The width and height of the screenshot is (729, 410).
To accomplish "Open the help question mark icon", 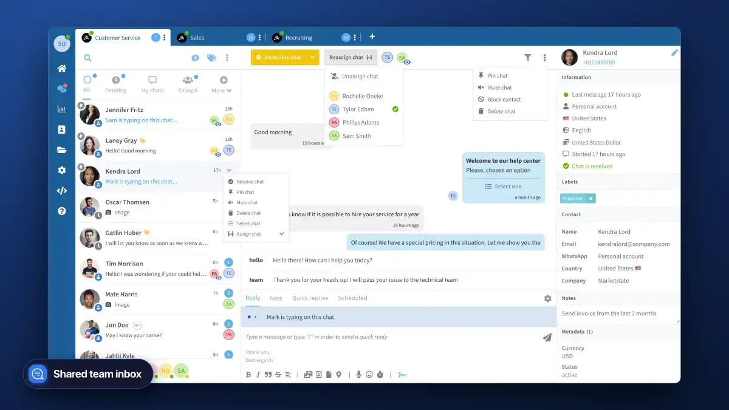I will tap(61, 211).
